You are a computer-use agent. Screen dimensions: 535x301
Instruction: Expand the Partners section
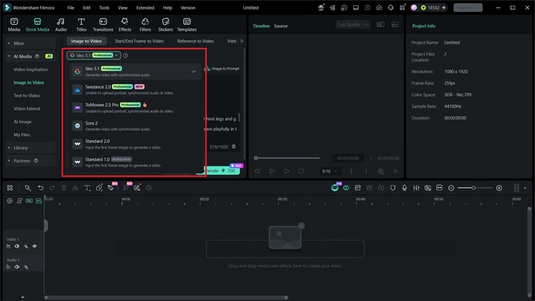point(9,161)
